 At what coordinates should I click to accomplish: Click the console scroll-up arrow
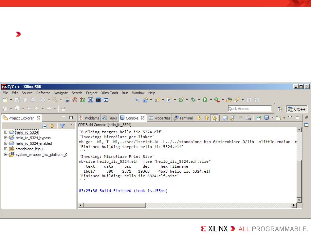[299, 130]
